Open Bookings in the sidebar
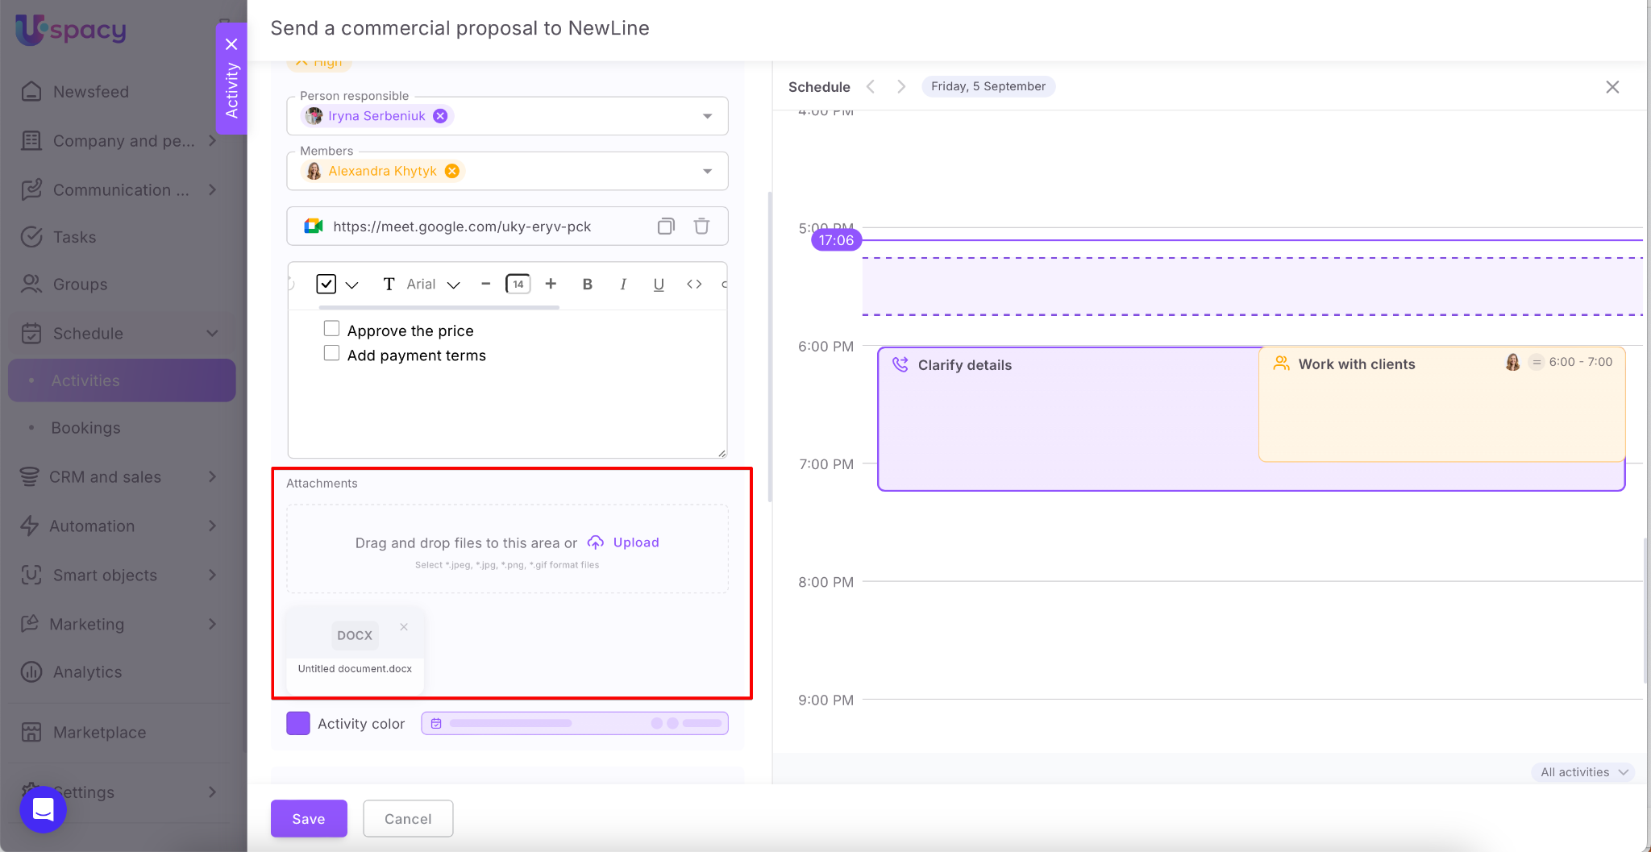1651x852 pixels. pos(85,428)
